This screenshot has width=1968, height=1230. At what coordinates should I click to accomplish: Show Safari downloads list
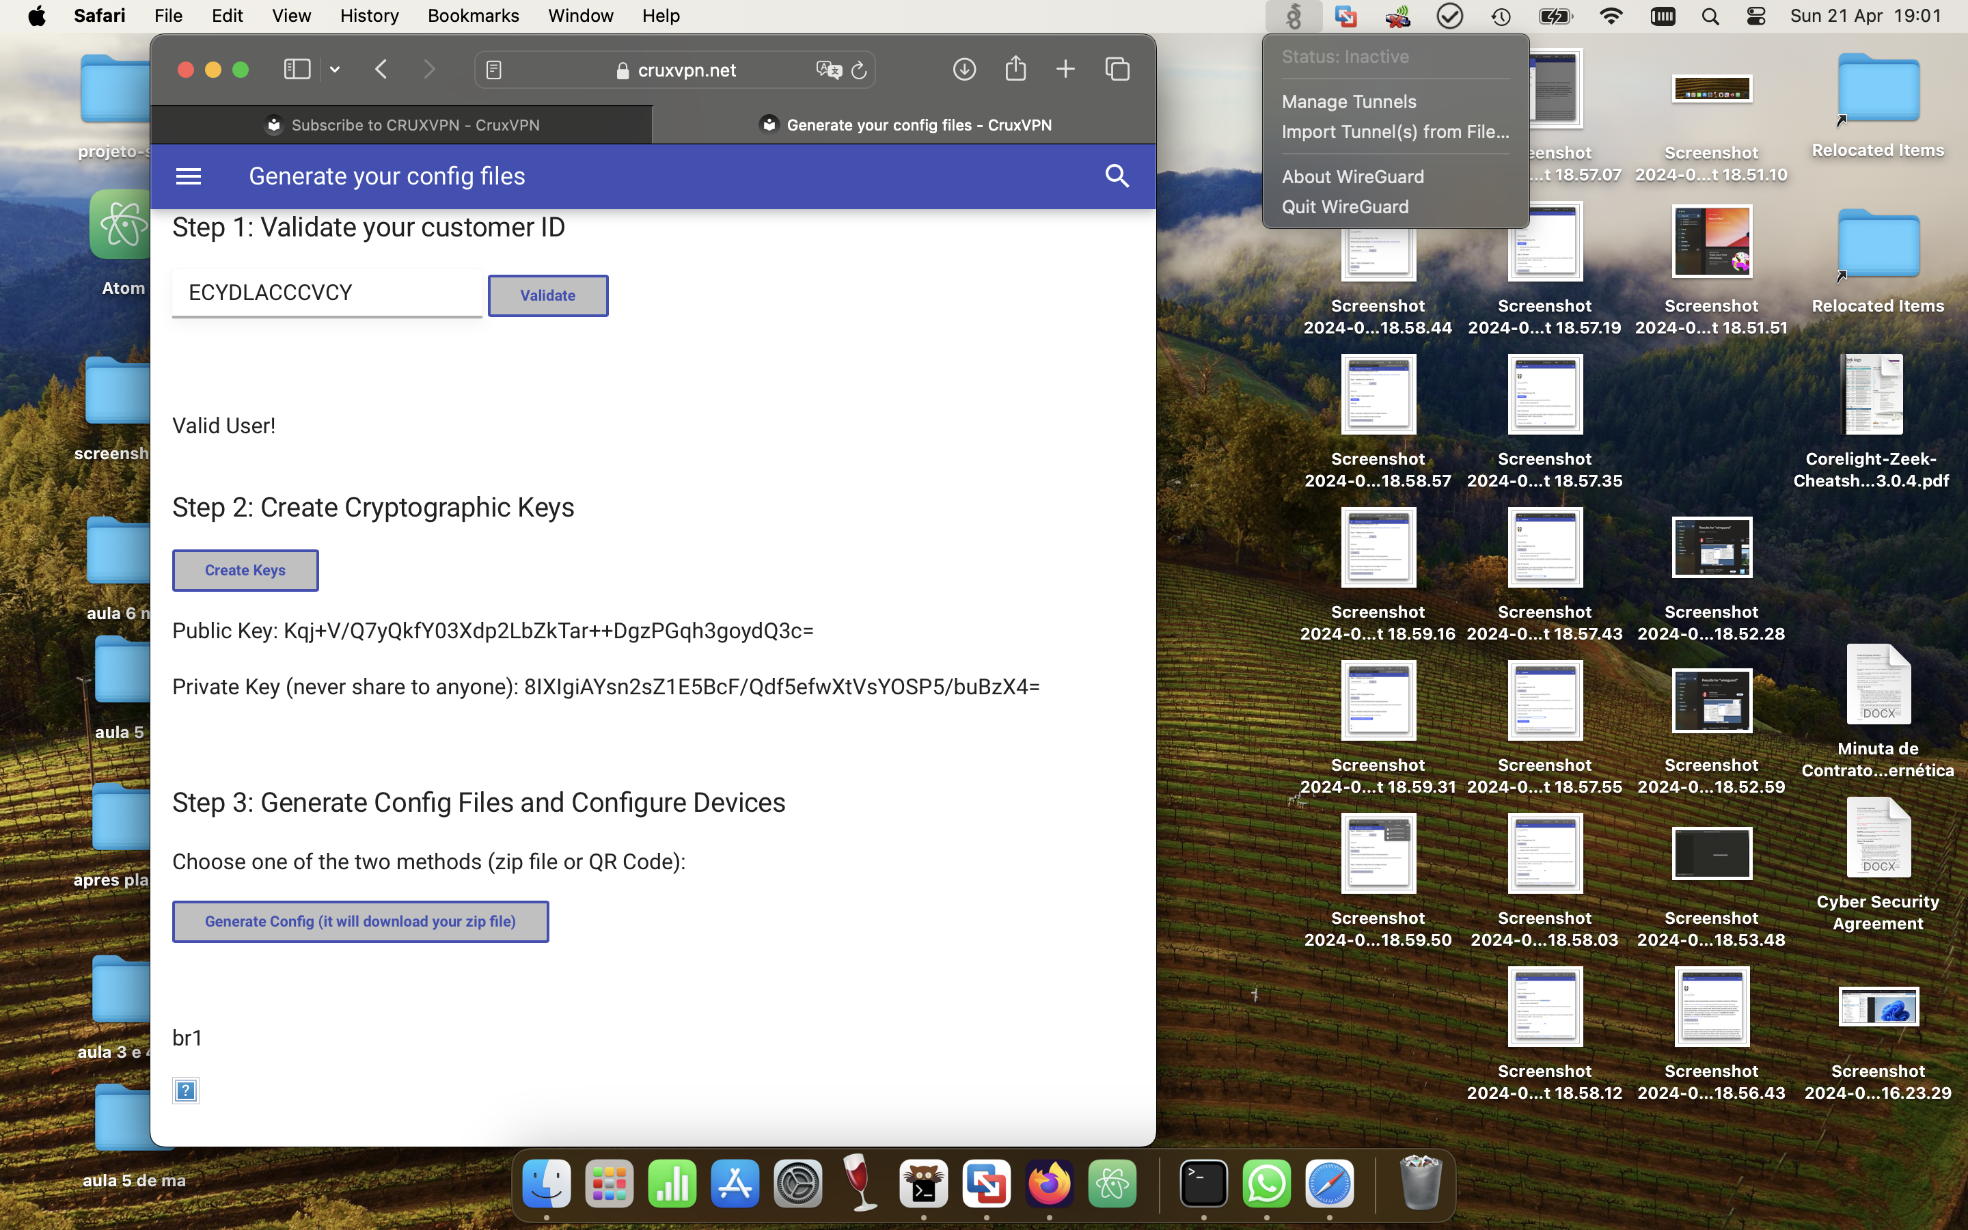coord(963,69)
